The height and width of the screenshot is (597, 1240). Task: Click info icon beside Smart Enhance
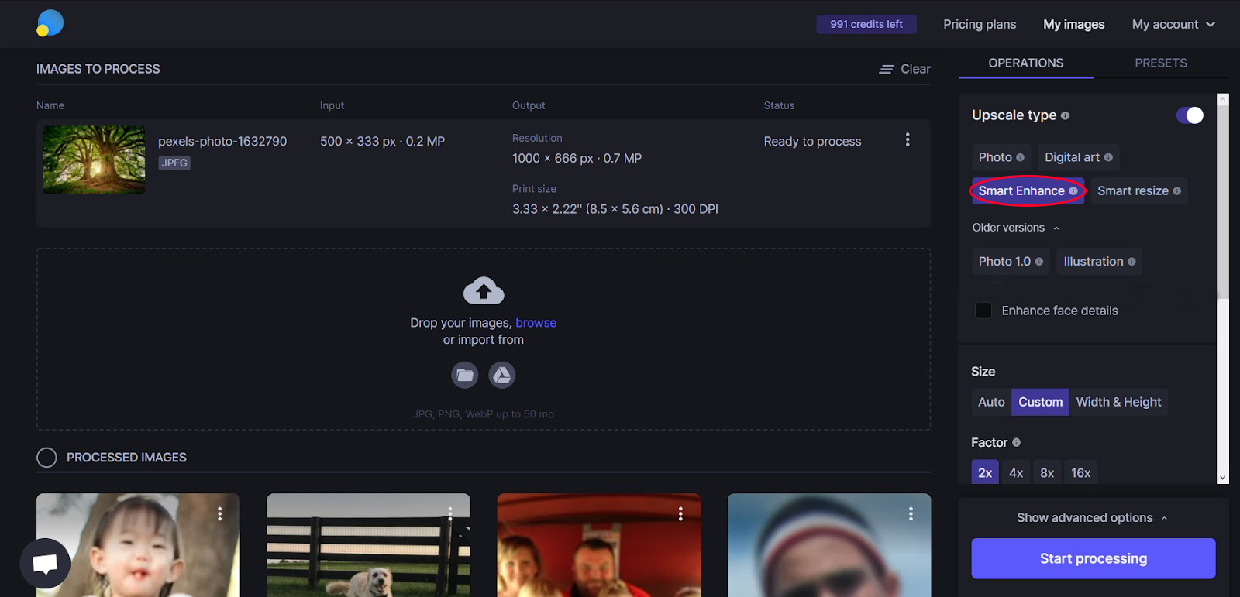click(1073, 190)
